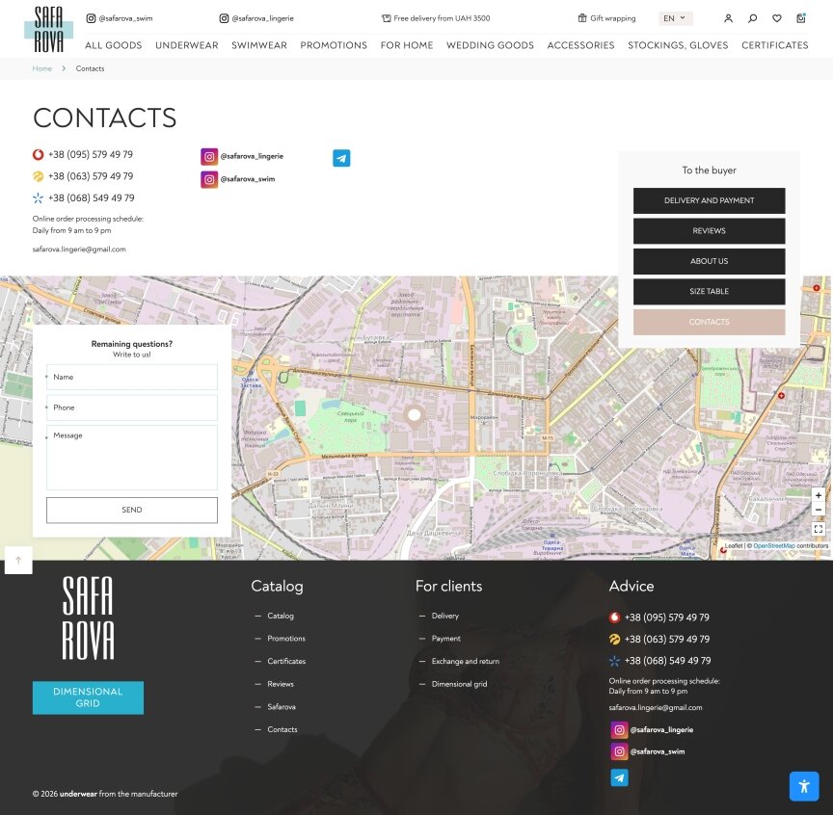Click the header @safarova_swim Instagram link

120,18
